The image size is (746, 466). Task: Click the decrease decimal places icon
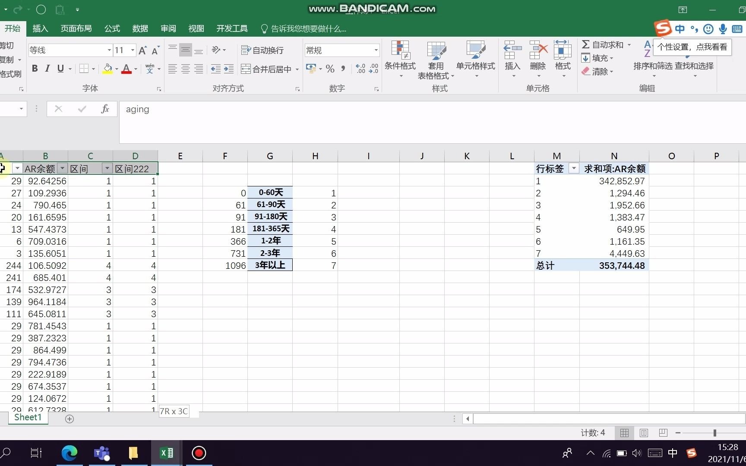point(374,69)
